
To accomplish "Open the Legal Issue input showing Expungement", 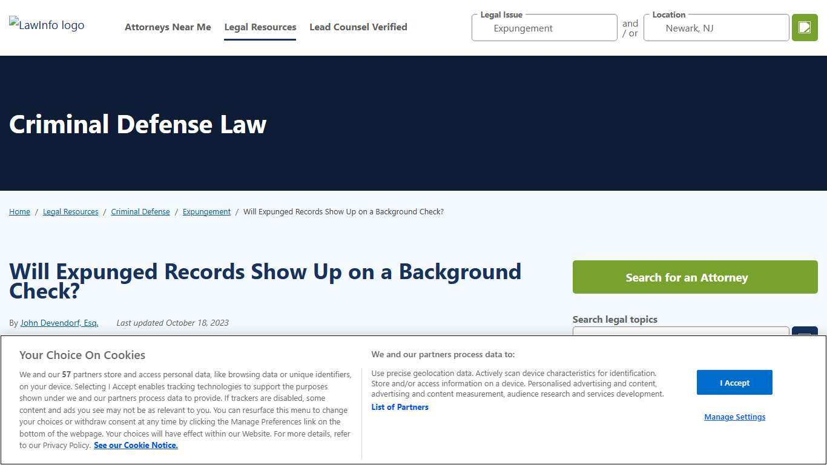I will [543, 28].
